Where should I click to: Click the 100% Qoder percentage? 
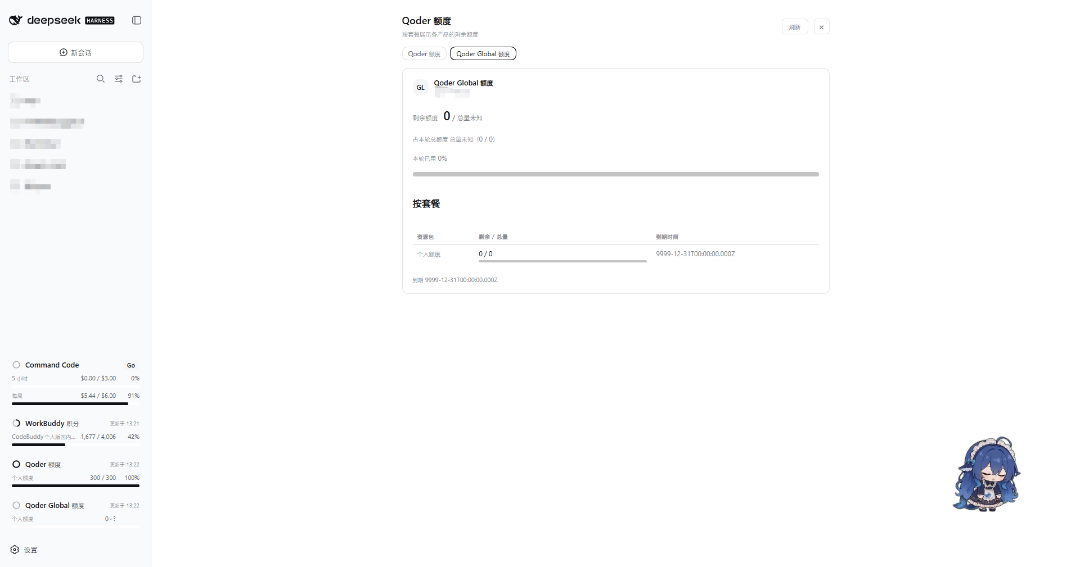pyautogui.click(x=132, y=478)
